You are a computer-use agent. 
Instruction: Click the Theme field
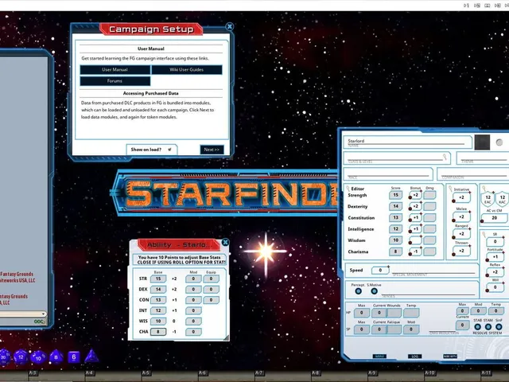point(484,158)
